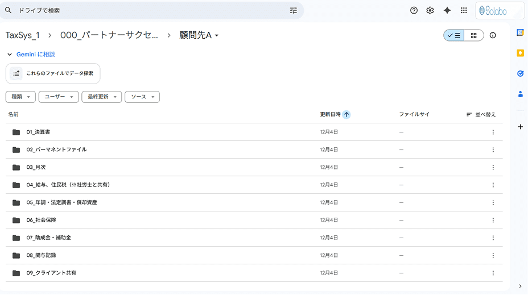Screen dimensions: 528x295
Task: Click the Gemini sparkle icon
Action: coord(447,10)
